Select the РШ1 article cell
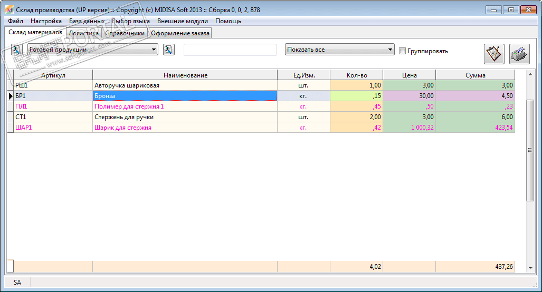Viewport: 542px width, 292px height. point(53,85)
